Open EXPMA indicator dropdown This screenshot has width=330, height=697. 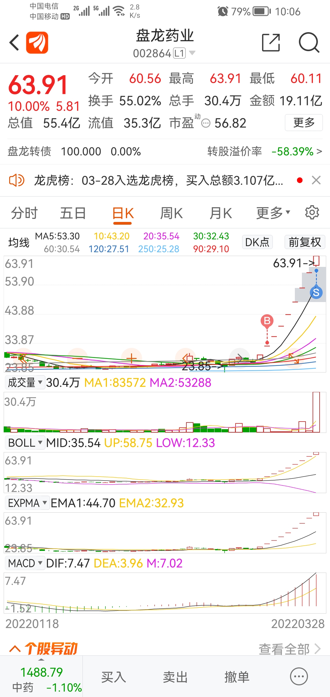pos(27,503)
